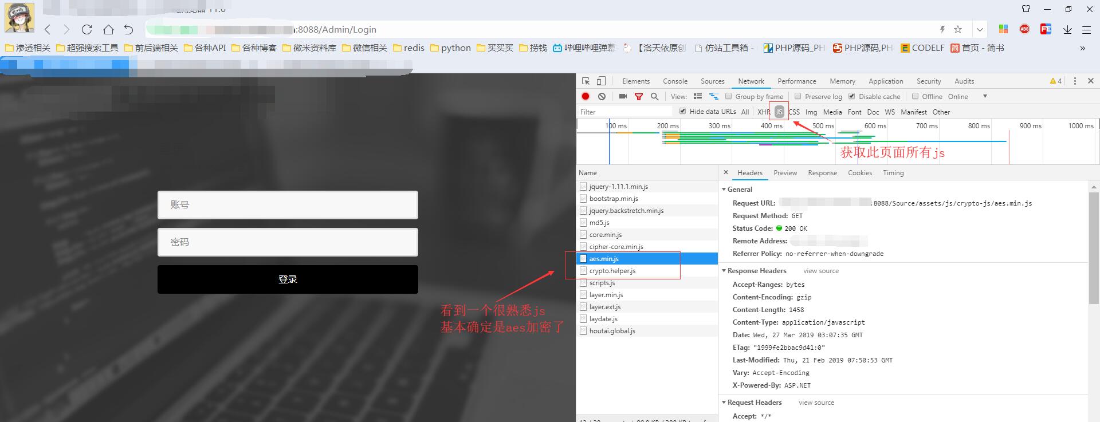The height and width of the screenshot is (422, 1100).
Task: Enable Offline checkbox
Action: (x=915, y=96)
